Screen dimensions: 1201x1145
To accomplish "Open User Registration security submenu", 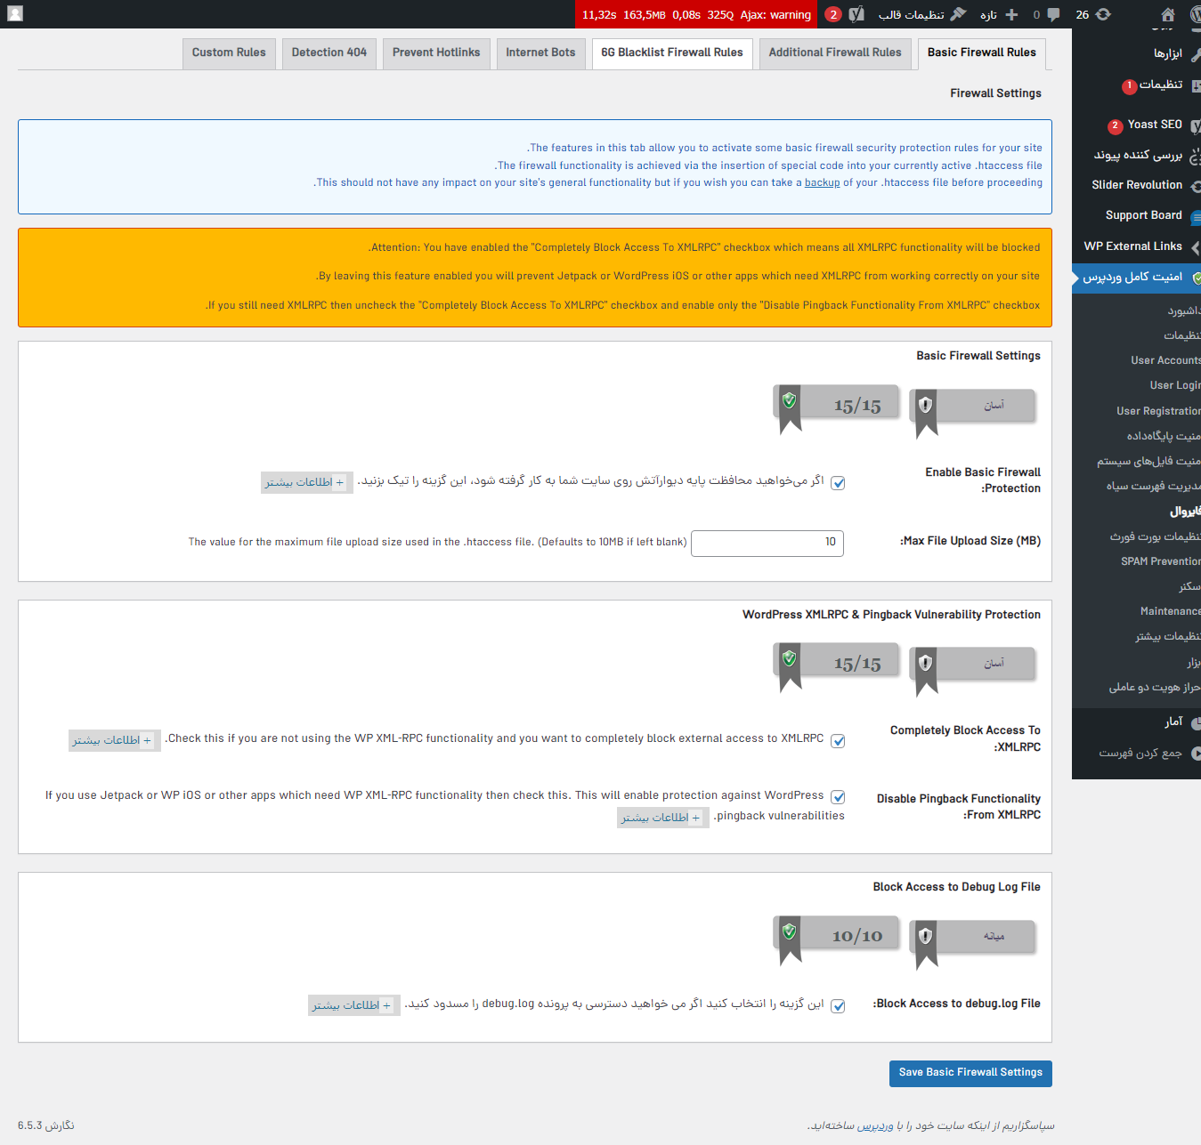I will tap(1158, 411).
